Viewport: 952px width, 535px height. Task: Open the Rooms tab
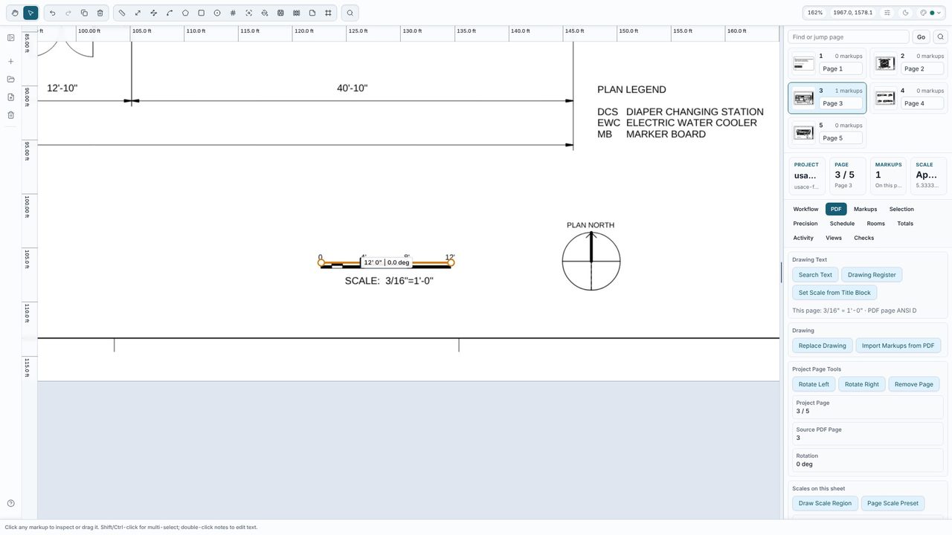point(876,224)
